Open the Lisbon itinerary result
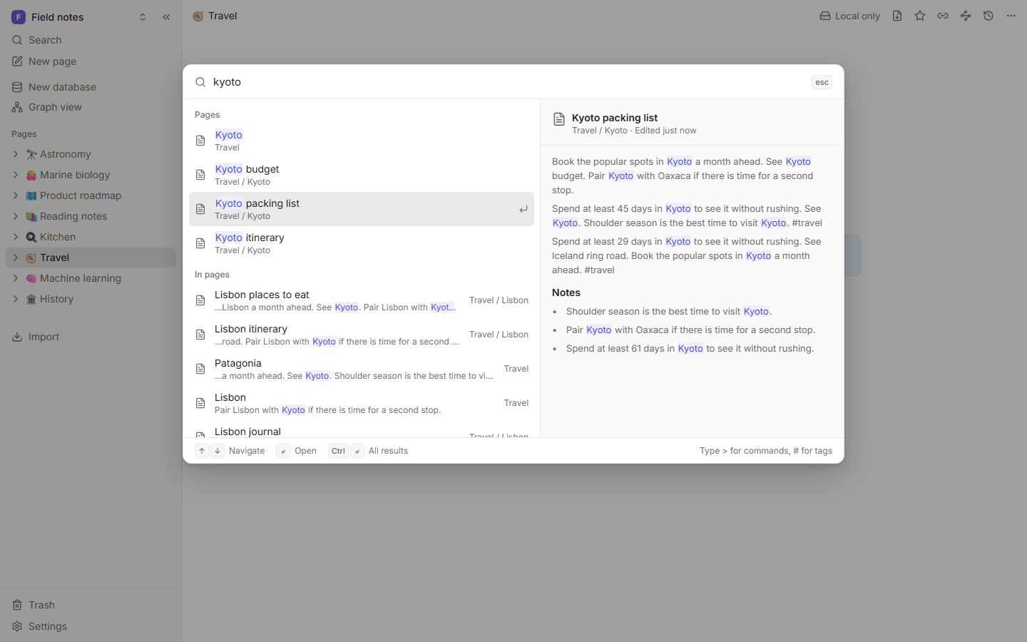1027x642 pixels. coord(362,335)
